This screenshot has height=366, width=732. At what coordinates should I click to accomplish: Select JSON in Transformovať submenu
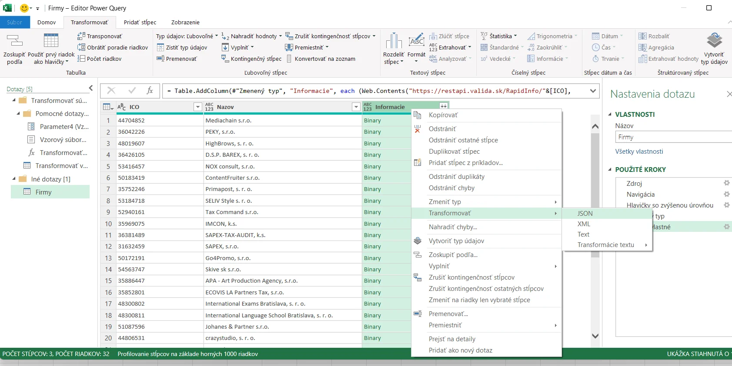pyautogui.click(x=607, y=213)
